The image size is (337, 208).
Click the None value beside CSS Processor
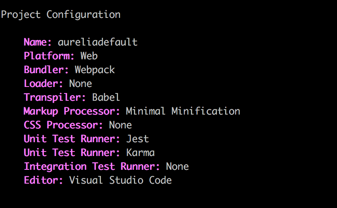coord(120,125)
